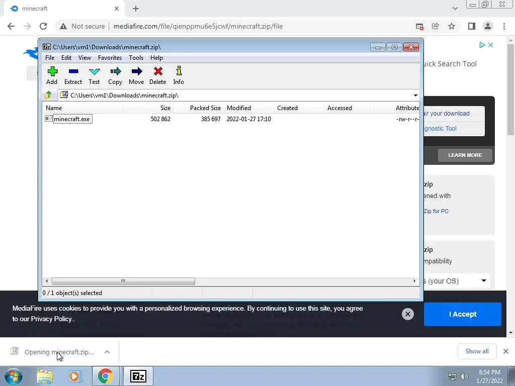Open Windows Explorer from taskbar
515x386 pixels.
coord(45,376)
